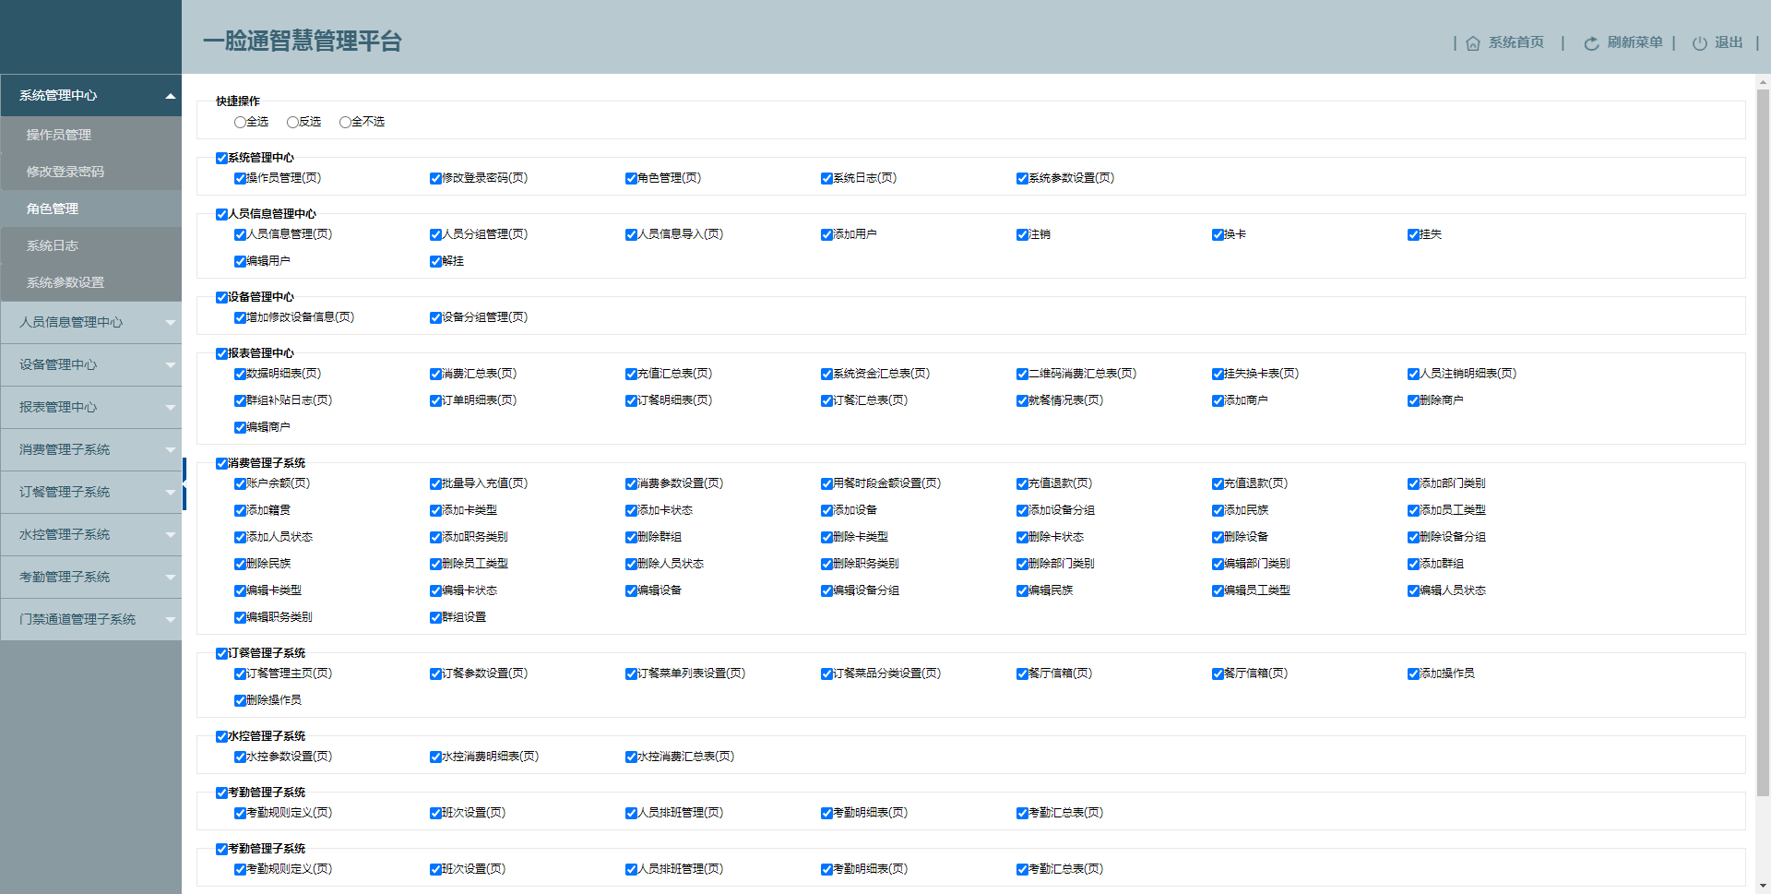Uncheck 系统日志(页) permission
Image resolution: width=1771 pixels, height=894 pixels.
click(826, 178)
